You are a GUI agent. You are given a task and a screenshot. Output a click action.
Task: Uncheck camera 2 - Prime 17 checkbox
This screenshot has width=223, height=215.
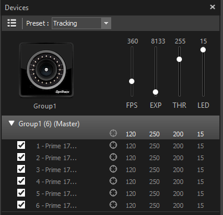coord(21,157)
